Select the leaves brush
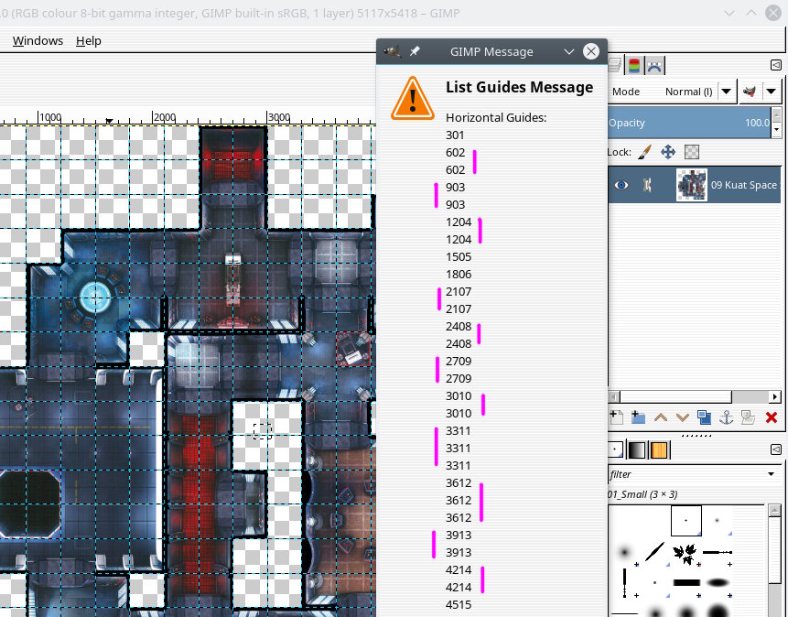 [x=686, y=552]
